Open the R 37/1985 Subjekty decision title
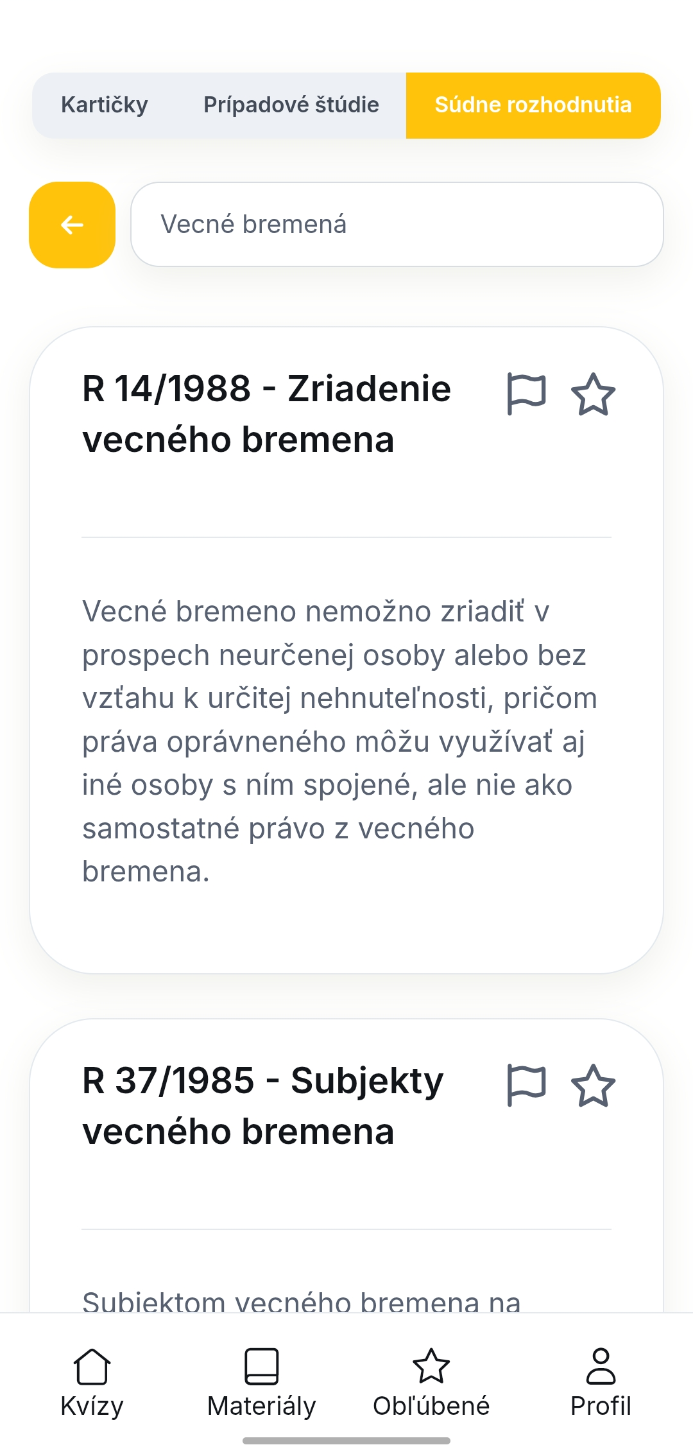693x1454 pixels. point(263,1105)
